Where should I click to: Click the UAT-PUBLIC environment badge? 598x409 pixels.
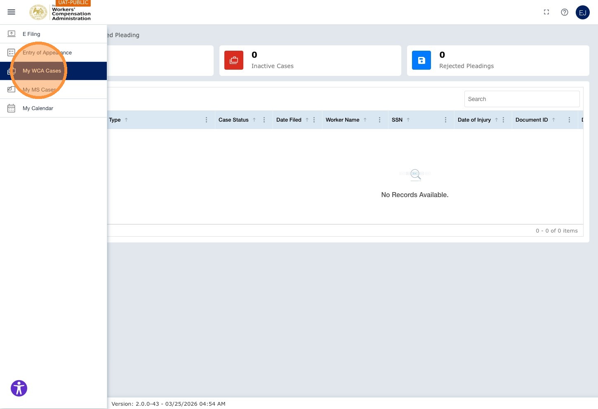[73, 2]
